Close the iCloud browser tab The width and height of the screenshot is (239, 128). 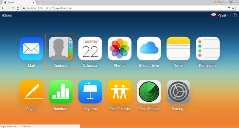point(33,3)
